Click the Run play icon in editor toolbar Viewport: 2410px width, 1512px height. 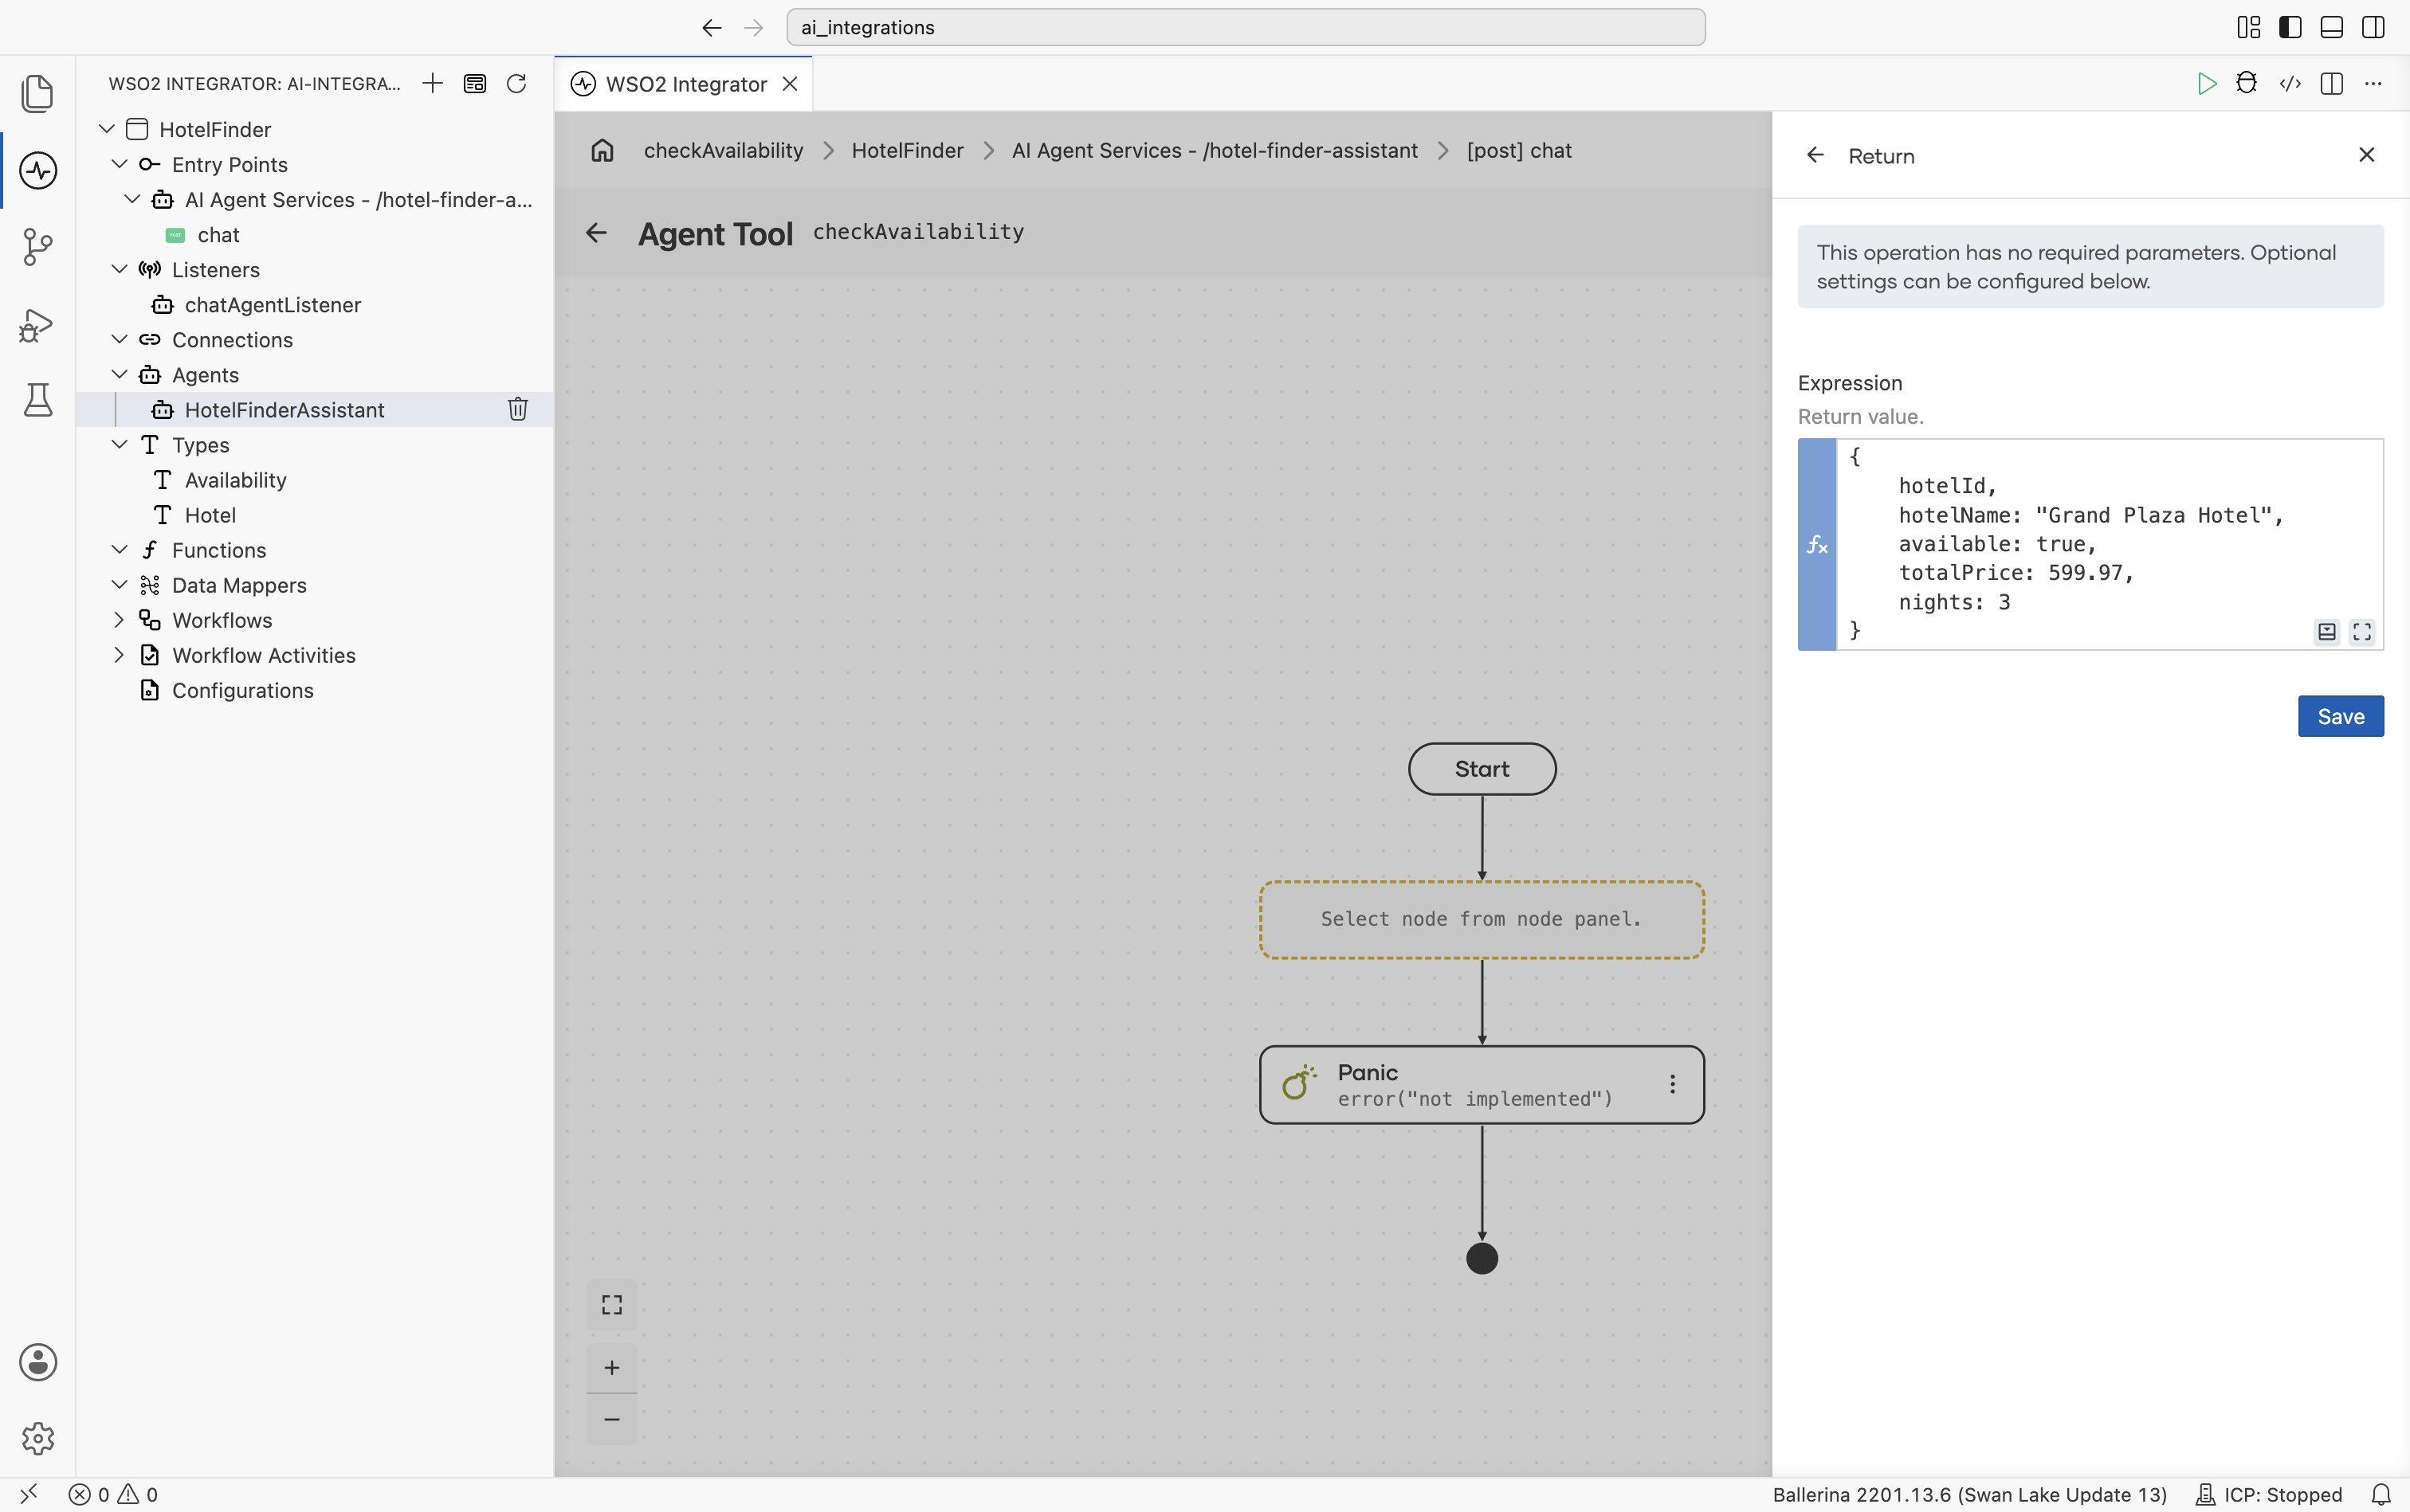coord(2206,84)
